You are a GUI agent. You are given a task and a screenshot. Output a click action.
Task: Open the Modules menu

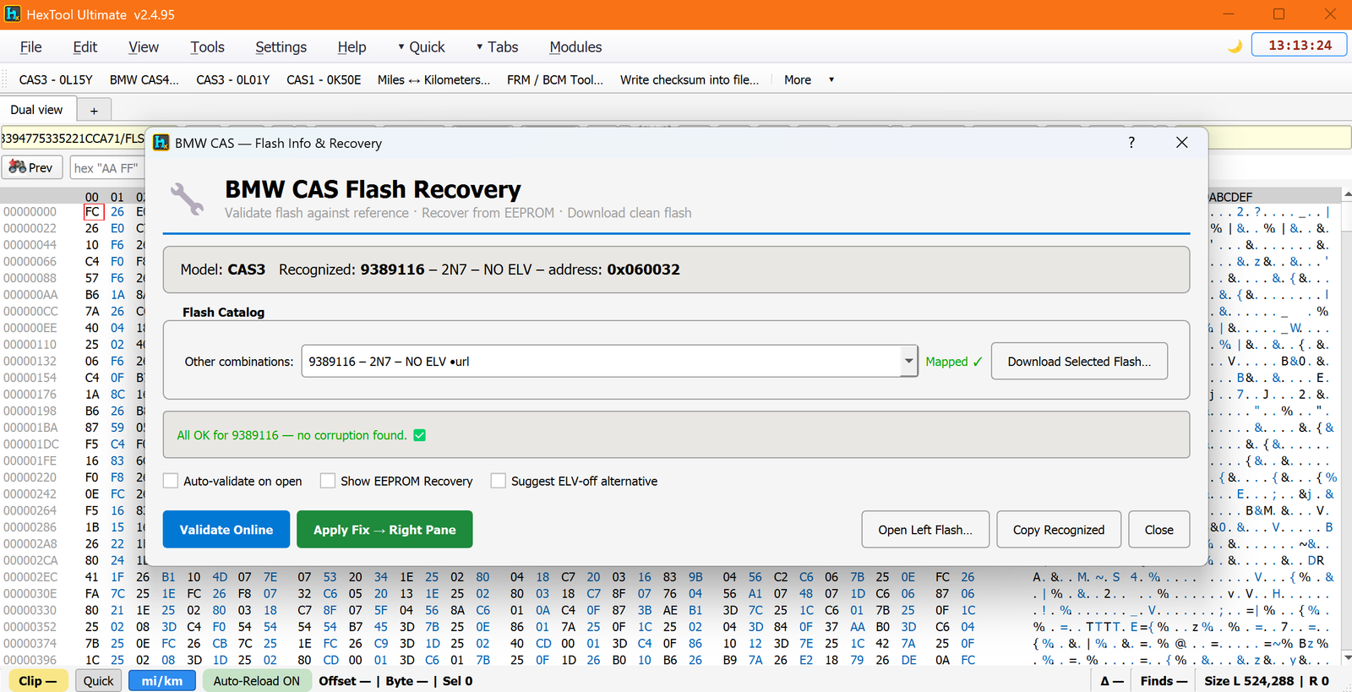click(575, 47)
